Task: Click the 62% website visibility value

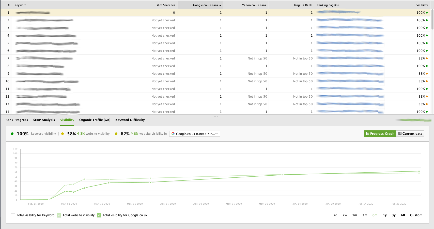Action: click(125, 134)
